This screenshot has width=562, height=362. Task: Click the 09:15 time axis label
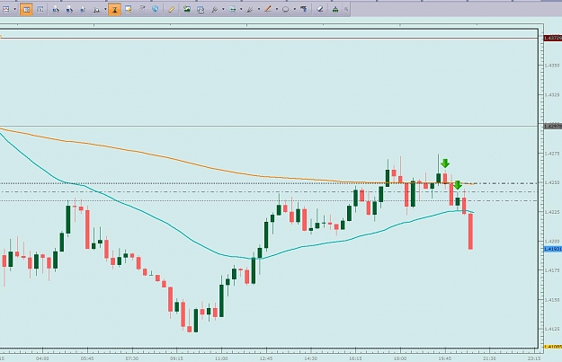tap(177, 358)
